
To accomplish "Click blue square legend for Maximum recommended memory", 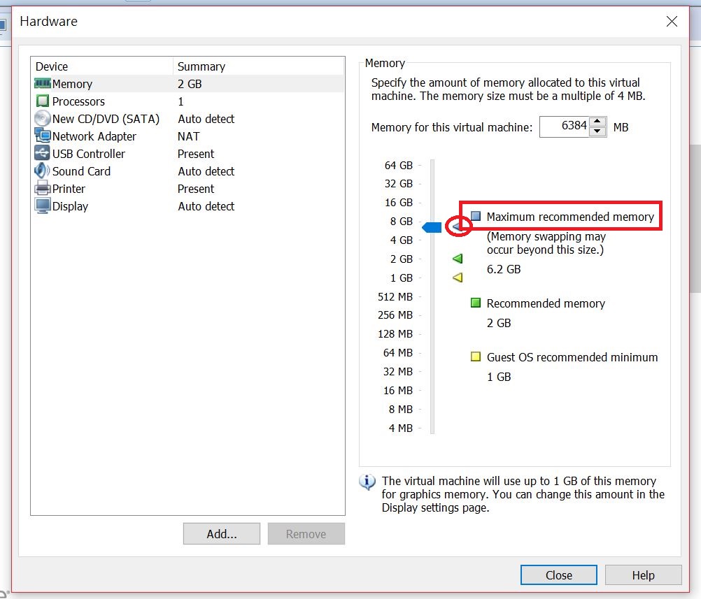I will 476,216.
